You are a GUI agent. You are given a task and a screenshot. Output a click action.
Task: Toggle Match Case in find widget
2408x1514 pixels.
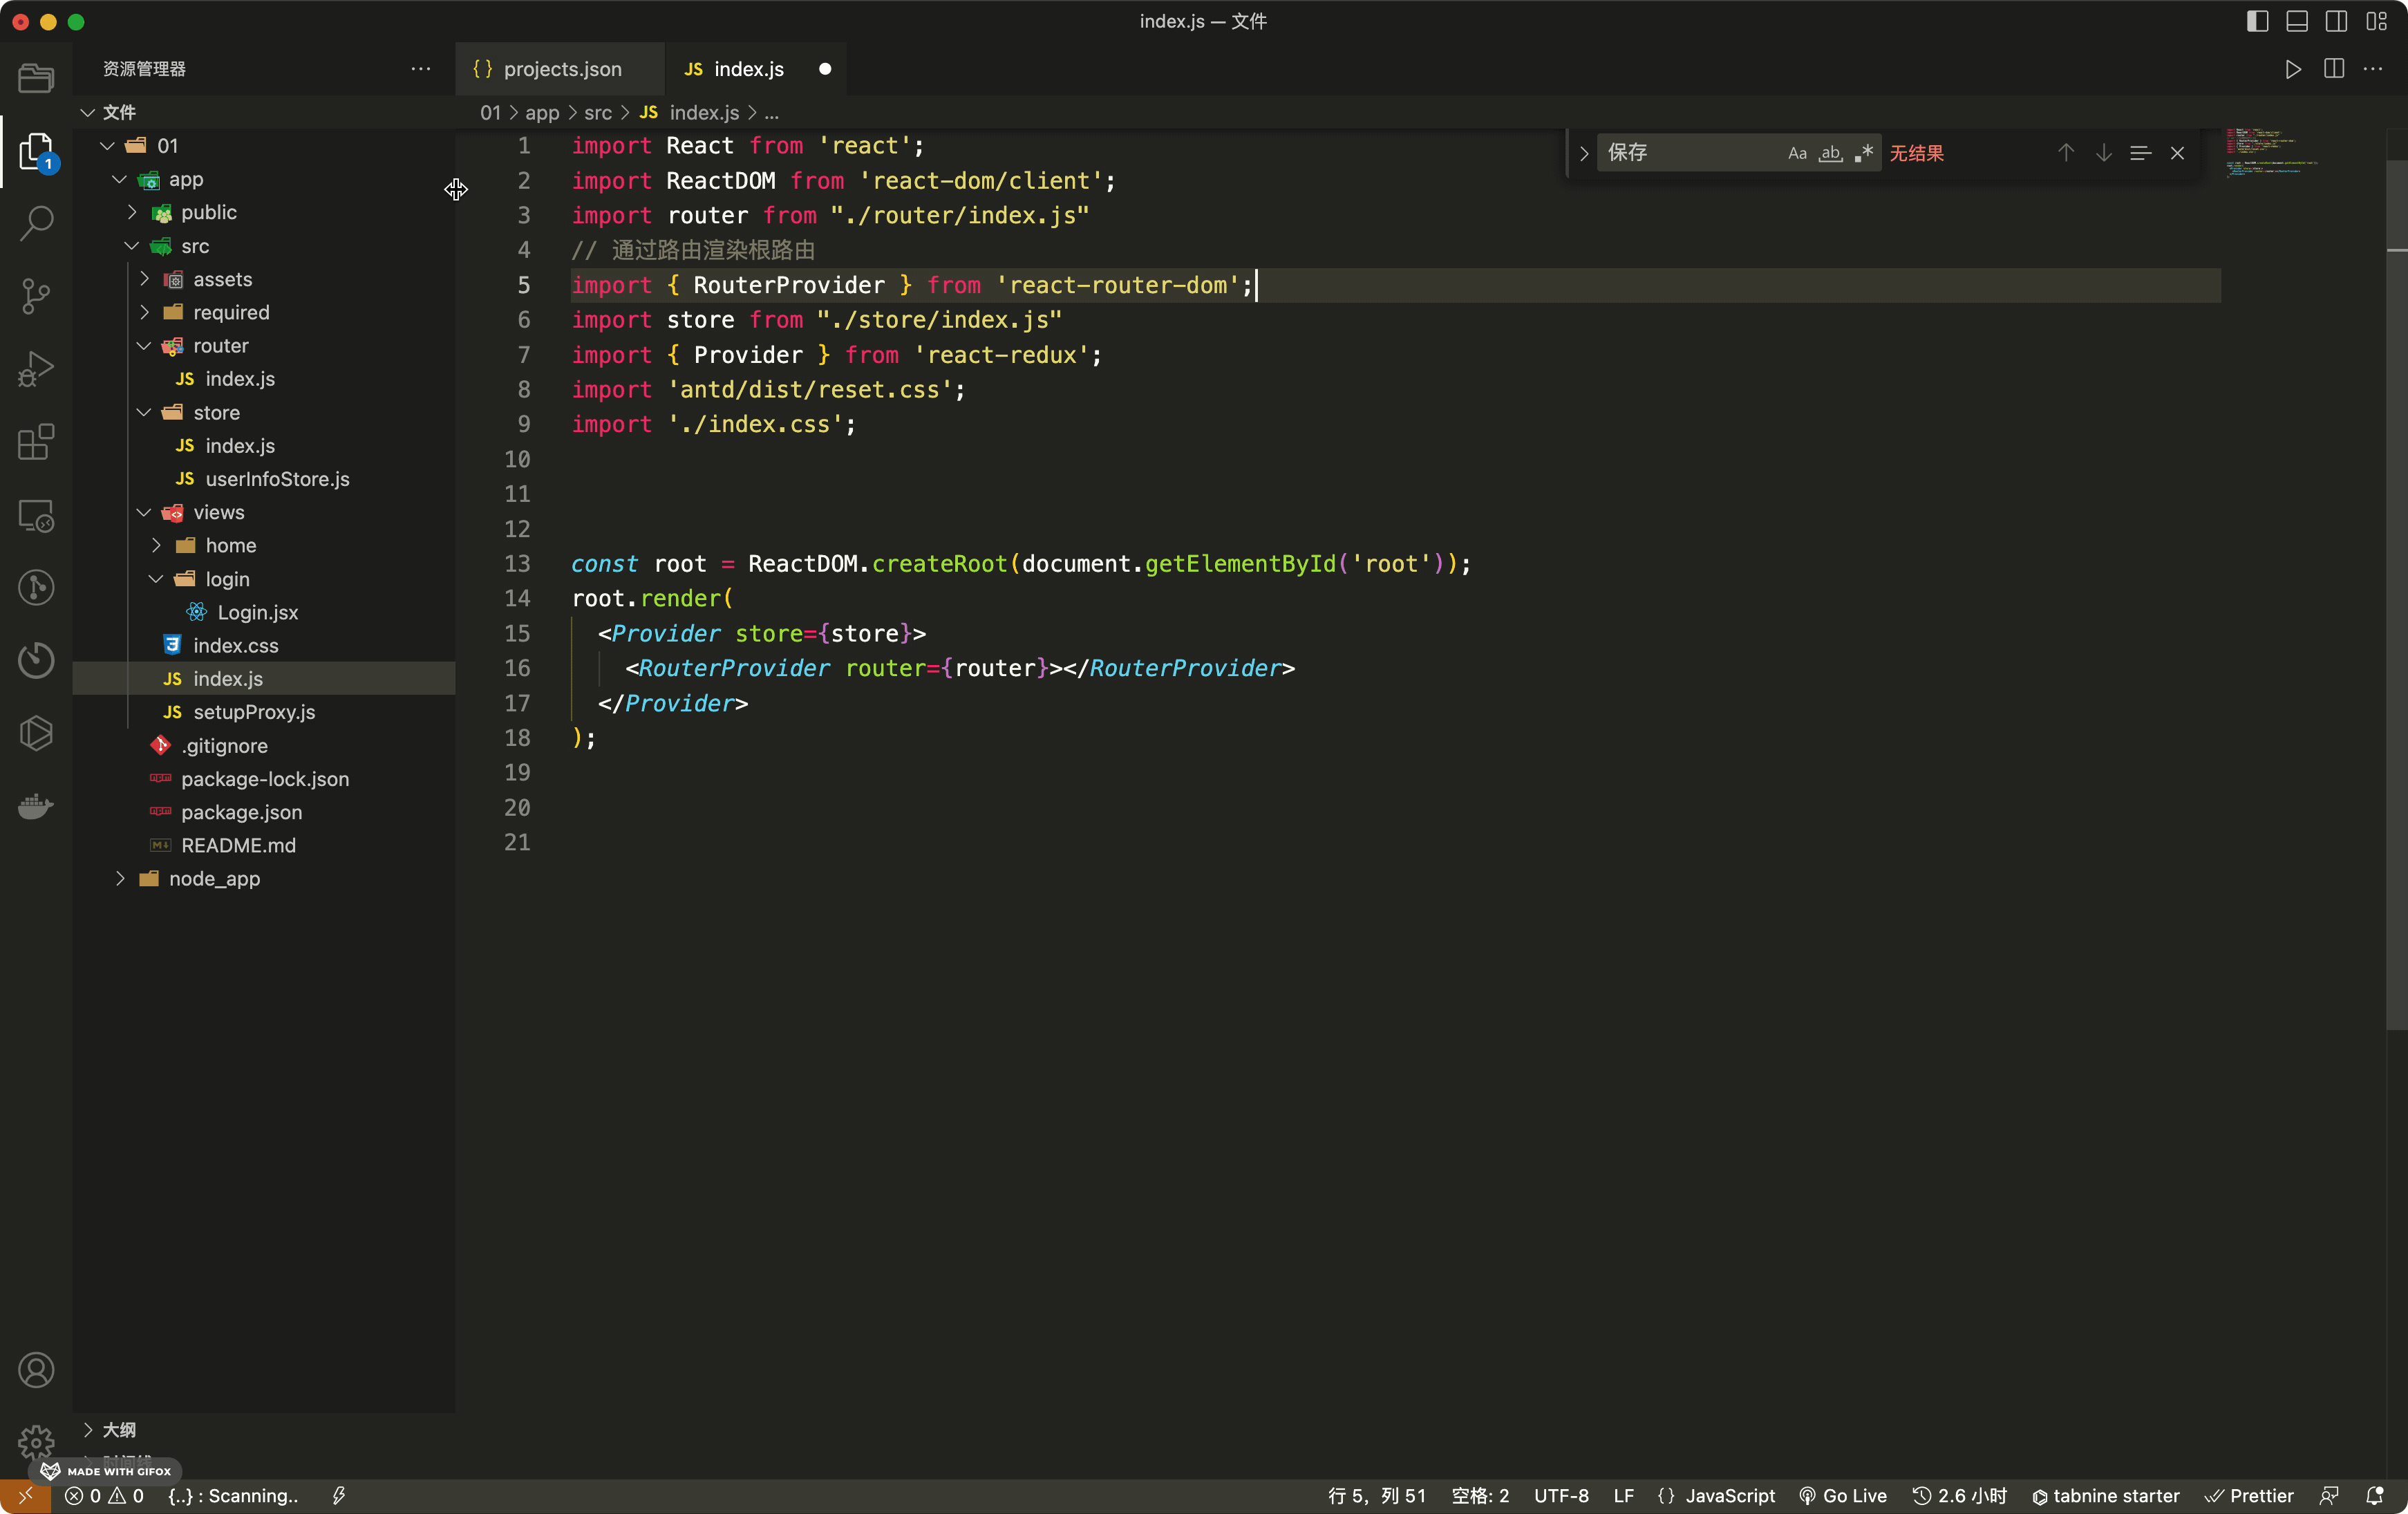tap(1797, 153)
